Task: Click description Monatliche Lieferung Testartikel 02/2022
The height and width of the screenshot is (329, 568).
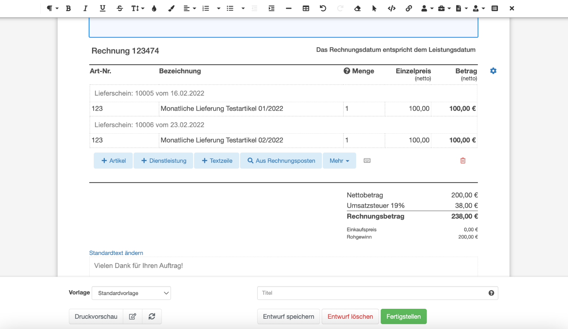Action: [x=222, y=140]
